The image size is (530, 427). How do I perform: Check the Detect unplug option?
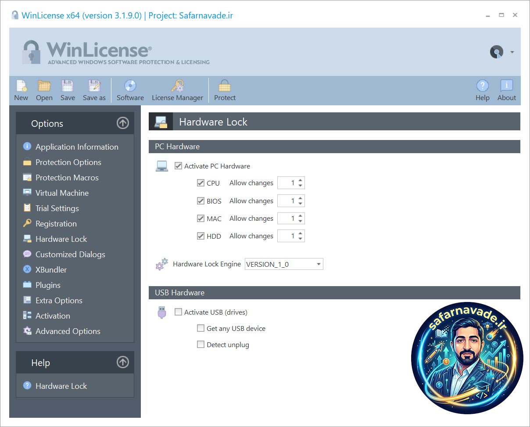click(x=201, y=344)
